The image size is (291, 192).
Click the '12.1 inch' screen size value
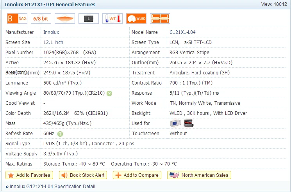tap(53, 42)
